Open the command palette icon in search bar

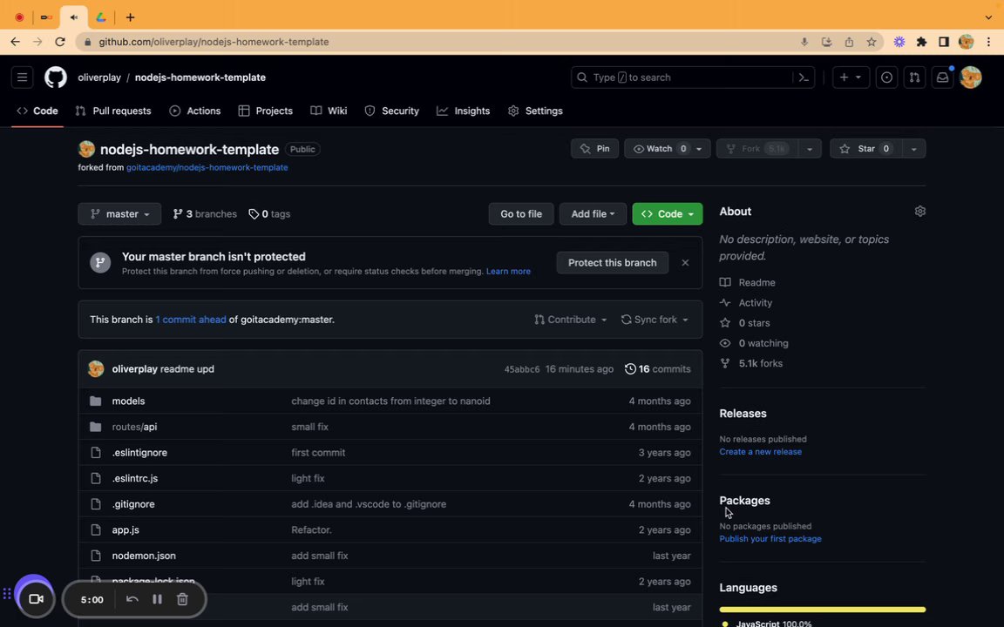[x=804, y=78]
